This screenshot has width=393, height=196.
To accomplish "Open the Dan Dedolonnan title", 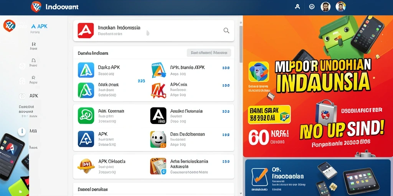I will point(187,134).
